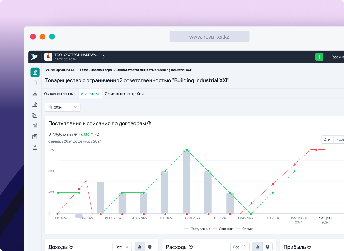The height and width of the screenshot is (251, 344).
Task: Open the stamp-and-sign sidebar icon
Action: (x=35, y=126)
